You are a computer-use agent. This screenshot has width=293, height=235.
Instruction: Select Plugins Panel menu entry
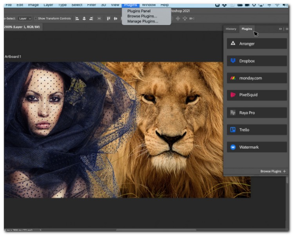[x=139, y=11]
